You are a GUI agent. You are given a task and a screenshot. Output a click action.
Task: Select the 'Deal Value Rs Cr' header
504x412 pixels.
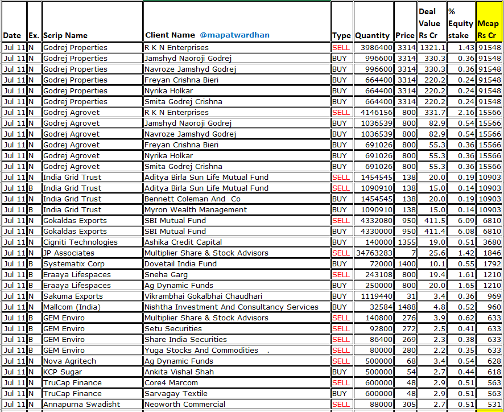(432, 22)
